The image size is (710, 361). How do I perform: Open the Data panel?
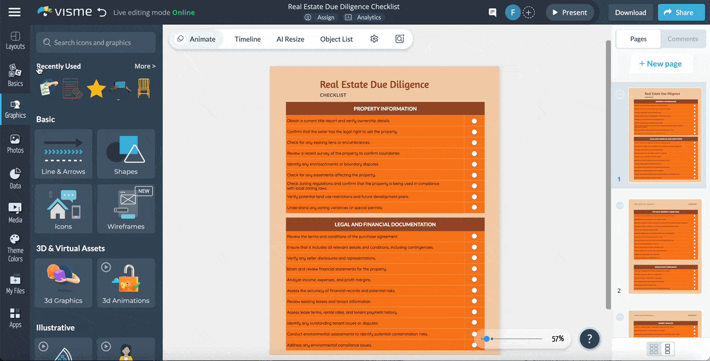[15, 176]
